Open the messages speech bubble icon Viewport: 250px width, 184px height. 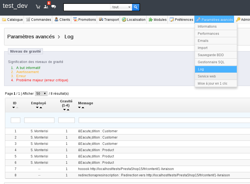(54, 7)
